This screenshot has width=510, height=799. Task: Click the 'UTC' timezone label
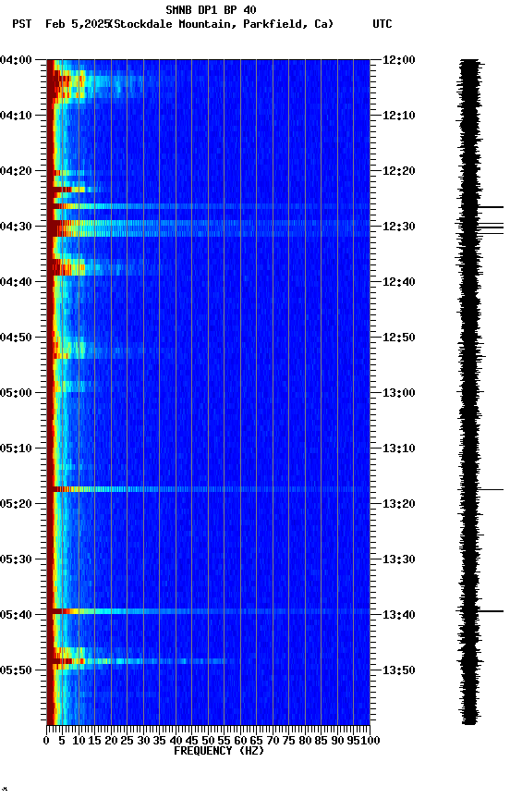click(x=382, y=24)
